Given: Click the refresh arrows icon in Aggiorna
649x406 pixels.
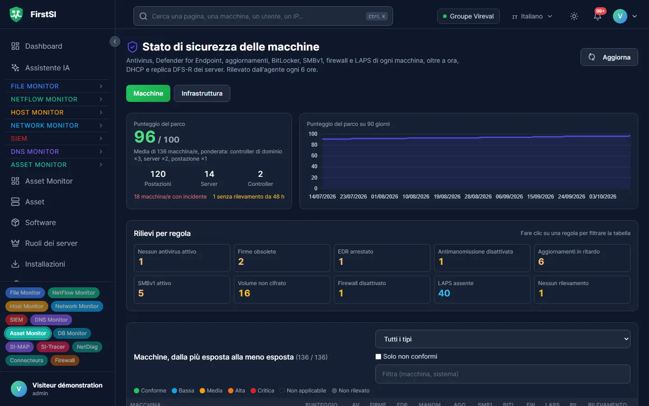Looking at the screenshot, I should pyautogui.click(x=592, y=57).
